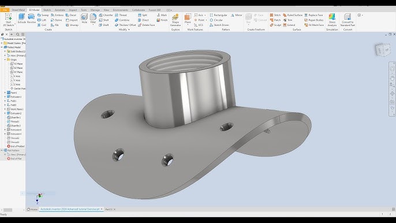Select the Revolve tool
This screenshot has width=396, height=223.
click(x=31, y=18)
